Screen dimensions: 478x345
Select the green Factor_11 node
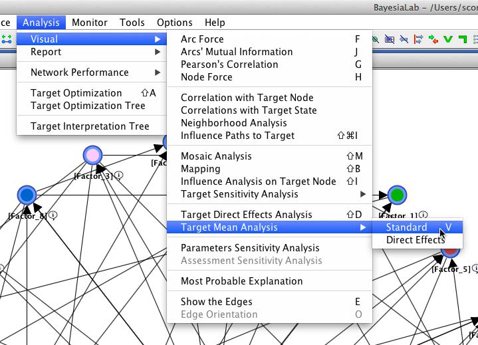[x=397, y=195]
